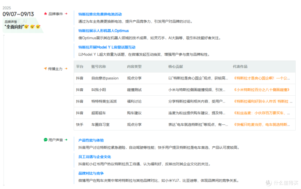Click content type 福利讨论
The image size is (301, 189).
(x=134, y=101)
